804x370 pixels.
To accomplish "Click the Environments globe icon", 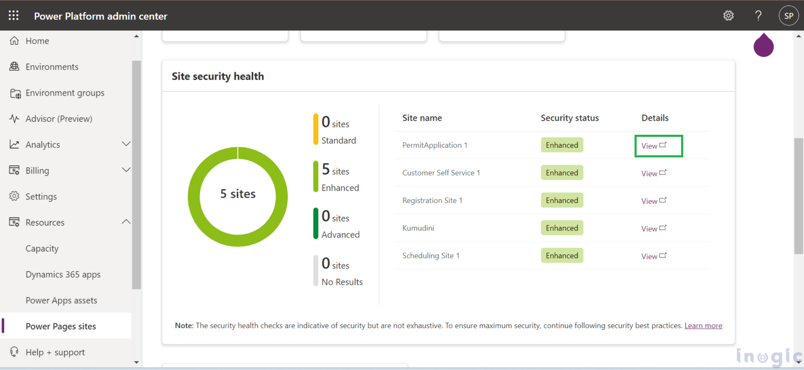I will pos(15,67).
